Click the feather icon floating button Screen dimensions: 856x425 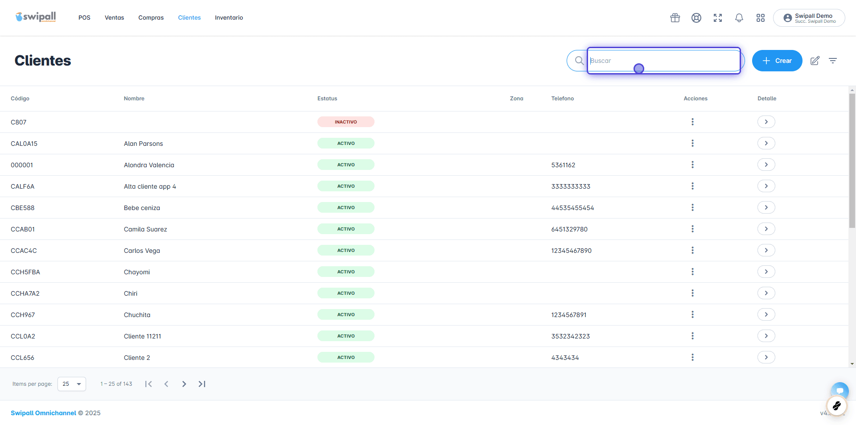(x=837, y=406)
